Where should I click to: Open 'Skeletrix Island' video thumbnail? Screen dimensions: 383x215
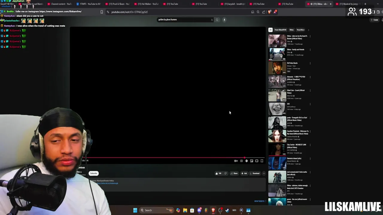277,163
